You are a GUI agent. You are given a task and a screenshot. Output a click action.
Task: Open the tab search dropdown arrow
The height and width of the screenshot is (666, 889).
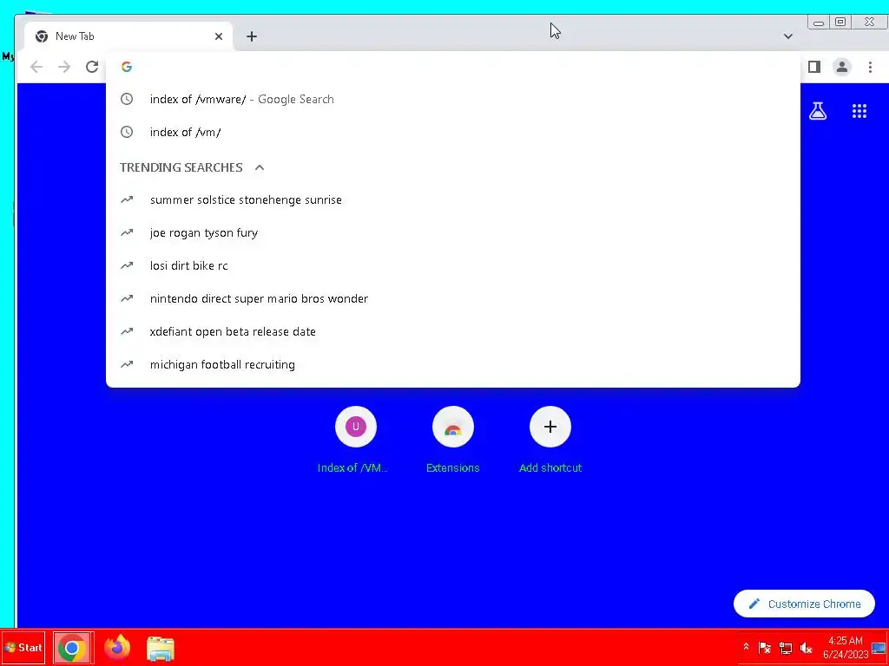click(x=788, y=36)
